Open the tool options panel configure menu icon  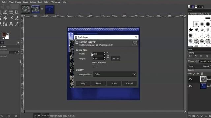tap(18, 42)
